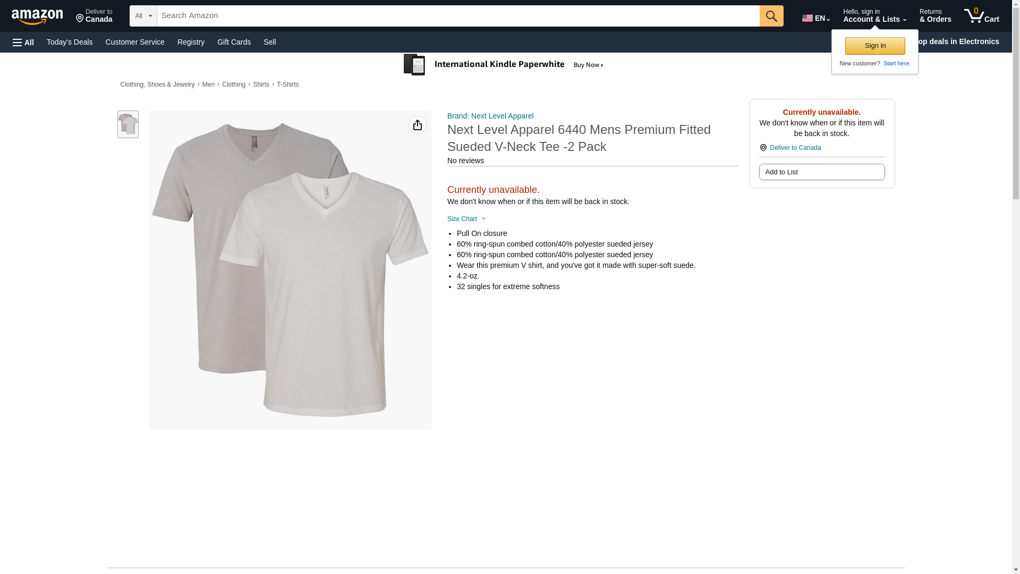Open the Add to List dropdown
Screen dimensions: 1020x574
pos(821,172)
